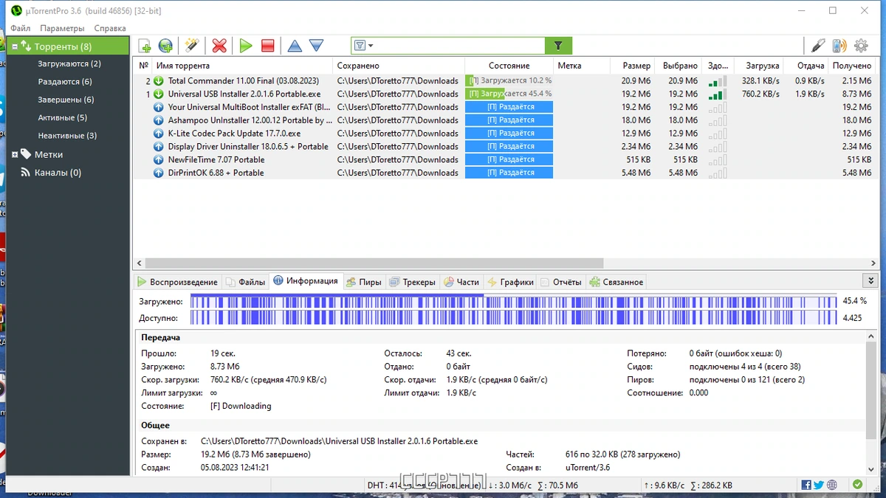Viewport: 886px width, 498px height.
Task: Open preferences with the gear icon
Action: tap(861, 46)
